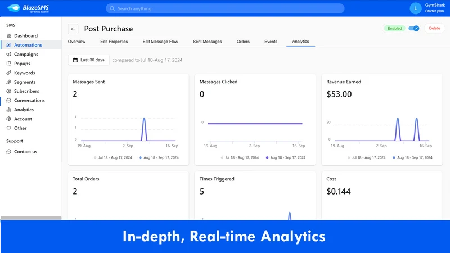Click the $53.00 revenue value
The image size is (450, 253).
click(339, 94)
